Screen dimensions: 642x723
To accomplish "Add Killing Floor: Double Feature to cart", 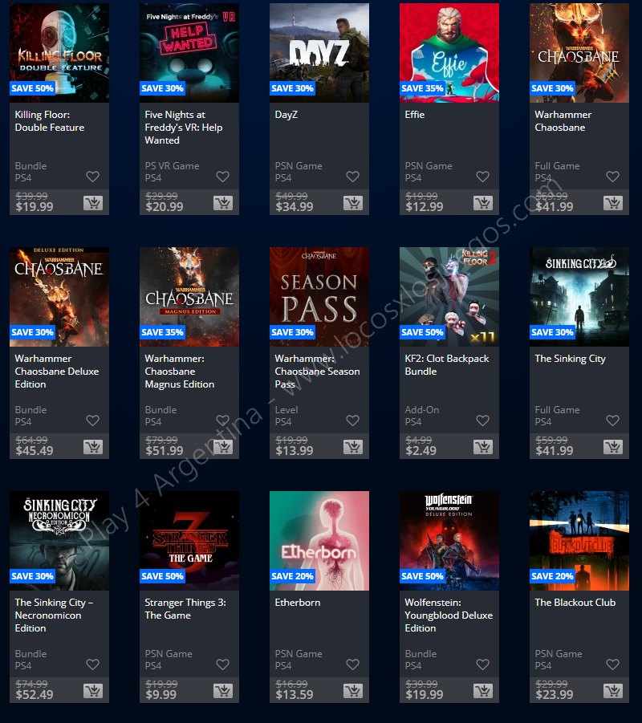I will [93, 203].
